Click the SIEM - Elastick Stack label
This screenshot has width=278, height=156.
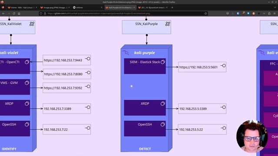coord(145,62)
